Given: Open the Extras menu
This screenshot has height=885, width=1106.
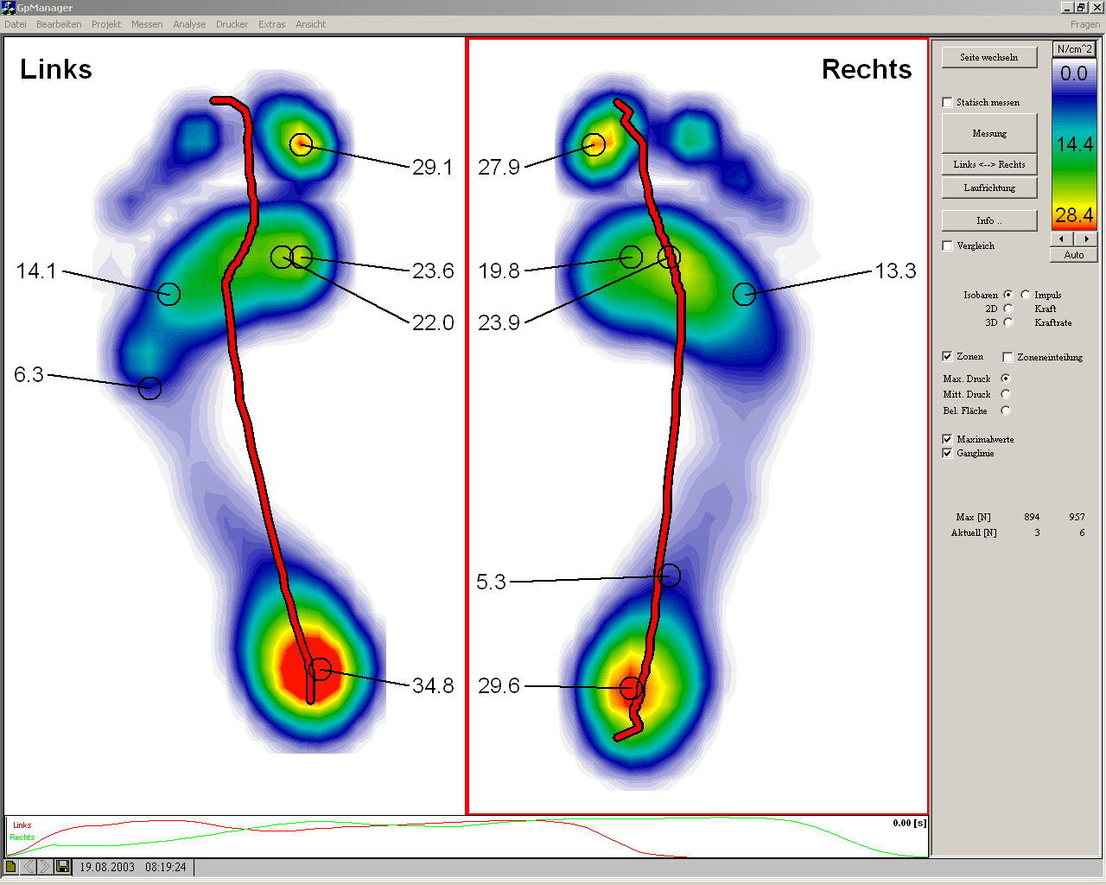Looking at the screenshot, I should point(271,24).
